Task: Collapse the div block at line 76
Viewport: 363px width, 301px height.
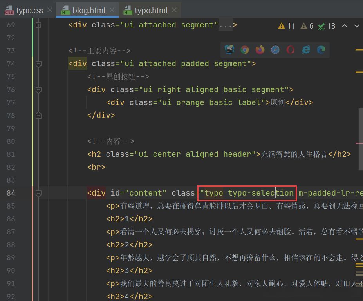Action: tap(38, 90)
